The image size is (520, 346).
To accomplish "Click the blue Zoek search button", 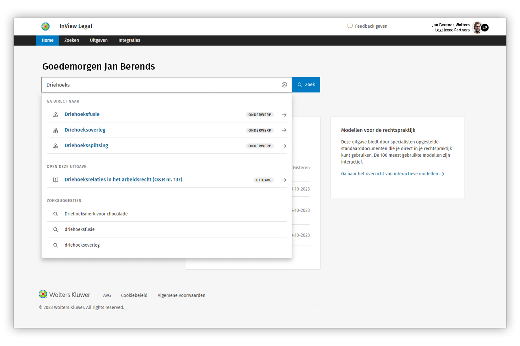I will click(x=306, y=85).
